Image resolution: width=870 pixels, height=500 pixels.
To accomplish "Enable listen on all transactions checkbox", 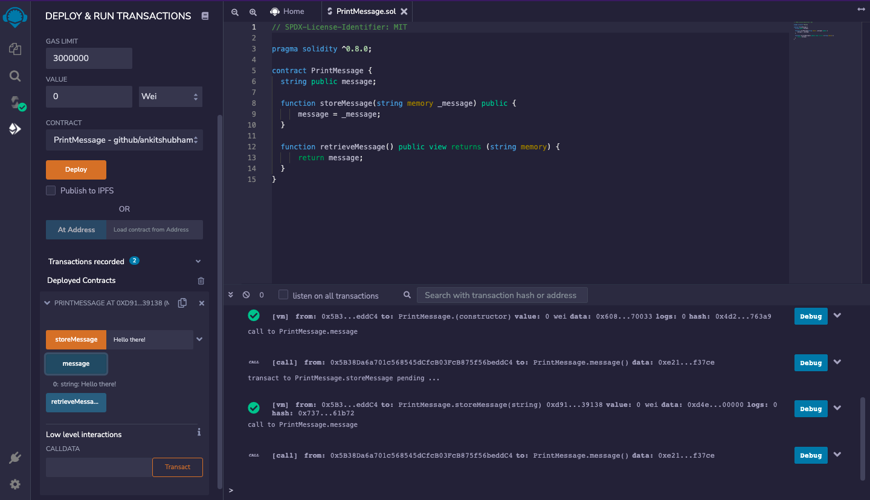I will point(283,294).
